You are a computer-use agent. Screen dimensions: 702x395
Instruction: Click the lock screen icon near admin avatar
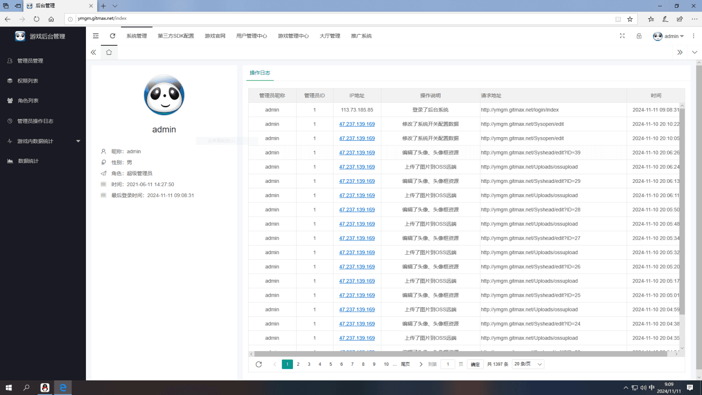638,36
